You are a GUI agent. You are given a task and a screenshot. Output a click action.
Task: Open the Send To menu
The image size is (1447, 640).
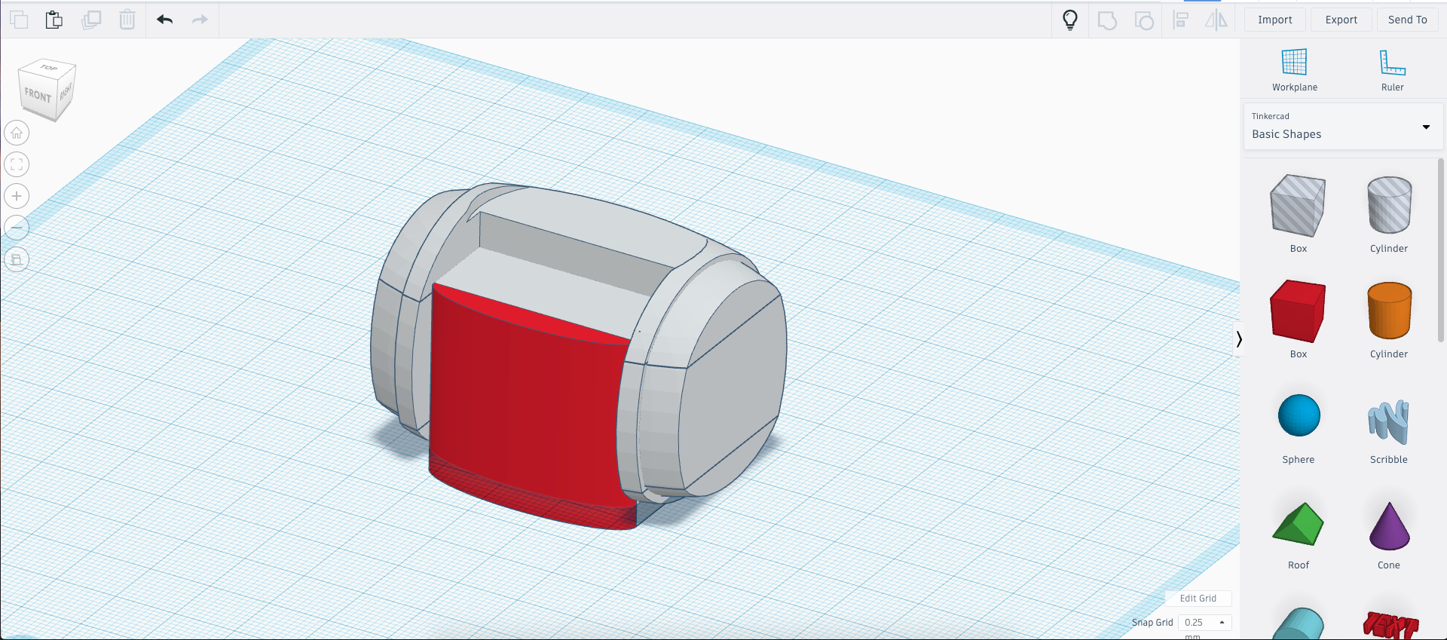coord(1407,20)
